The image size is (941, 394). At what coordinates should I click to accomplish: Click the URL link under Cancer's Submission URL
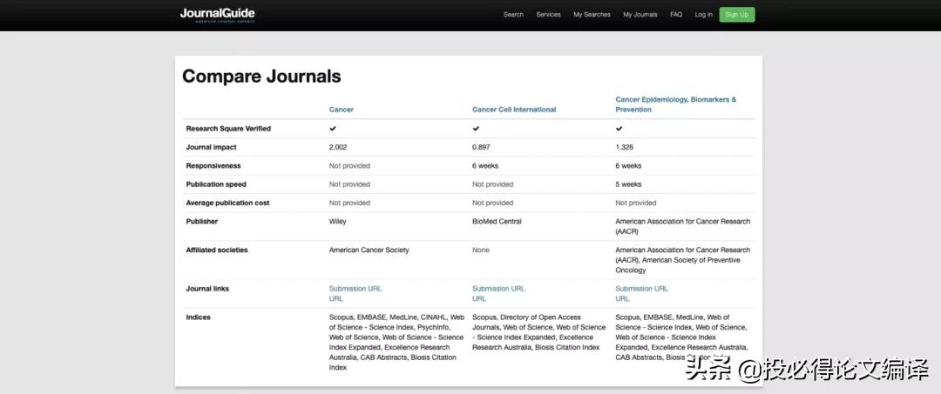(336, 299)
